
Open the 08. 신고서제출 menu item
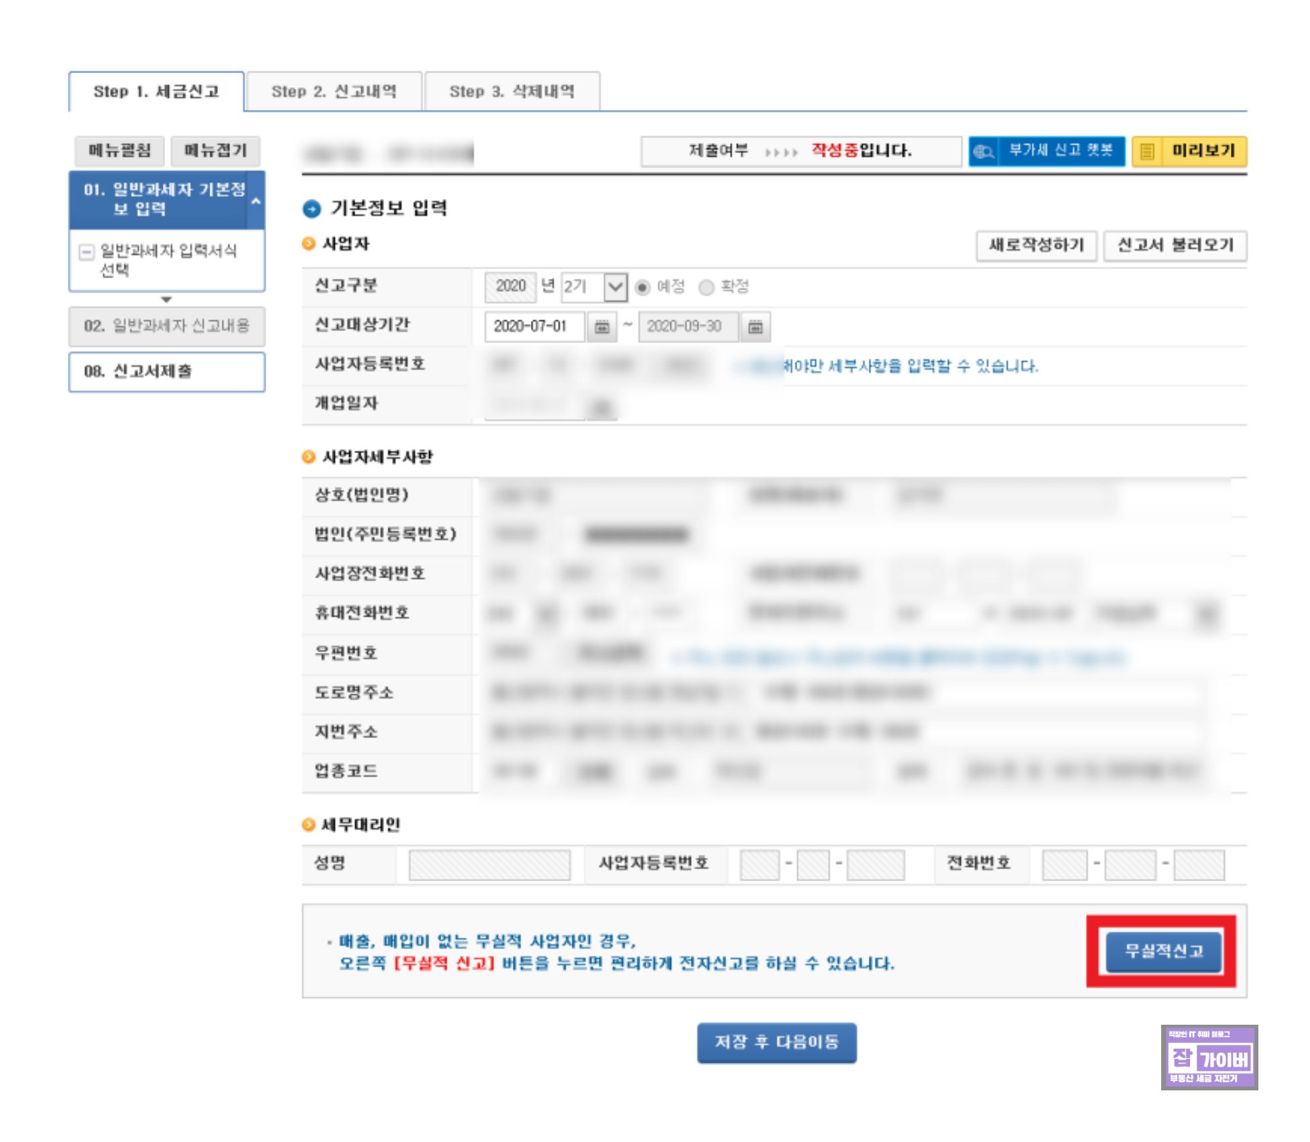click(x=166, y=371)
